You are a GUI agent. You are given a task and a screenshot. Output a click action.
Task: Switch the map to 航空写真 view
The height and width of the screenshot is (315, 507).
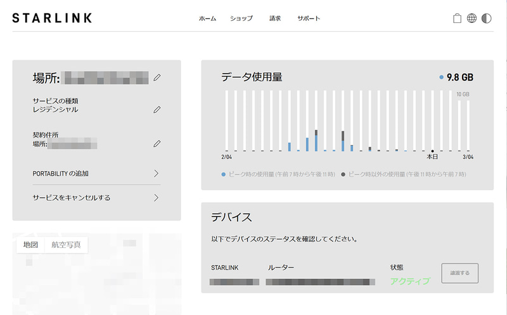[x=66, y=245]
